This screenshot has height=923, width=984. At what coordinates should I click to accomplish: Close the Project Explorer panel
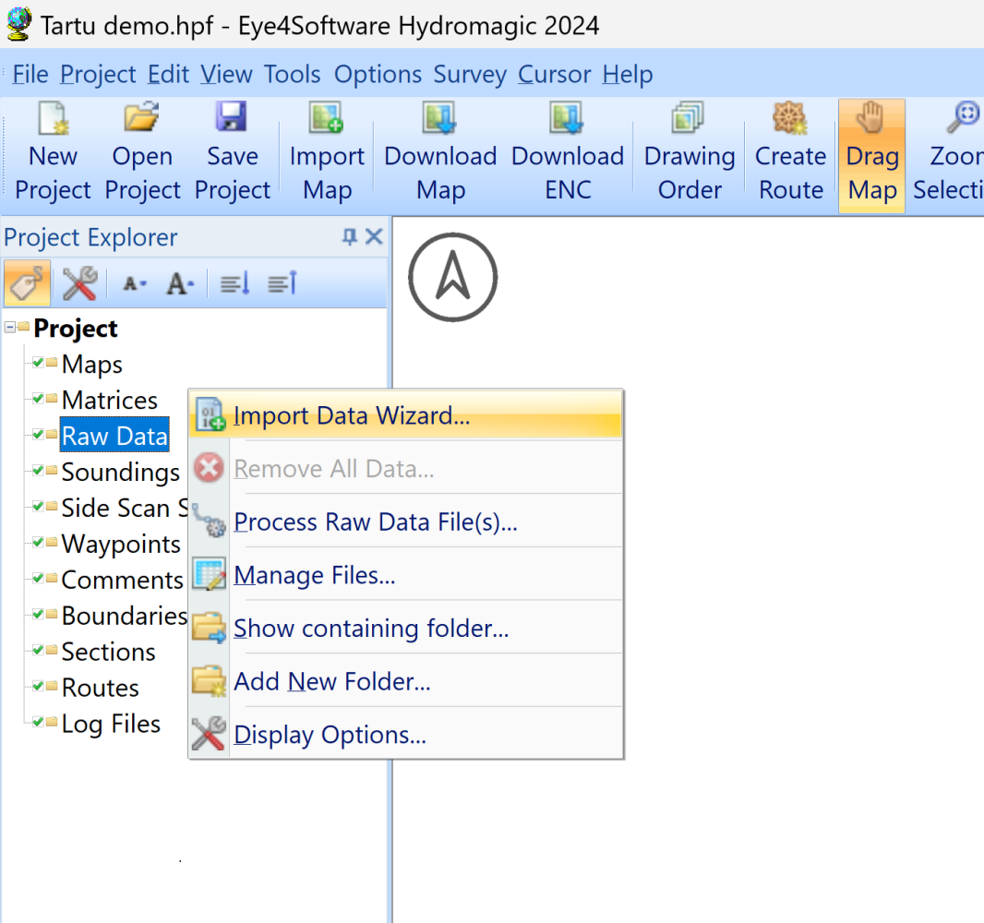[x=374, y=236]
